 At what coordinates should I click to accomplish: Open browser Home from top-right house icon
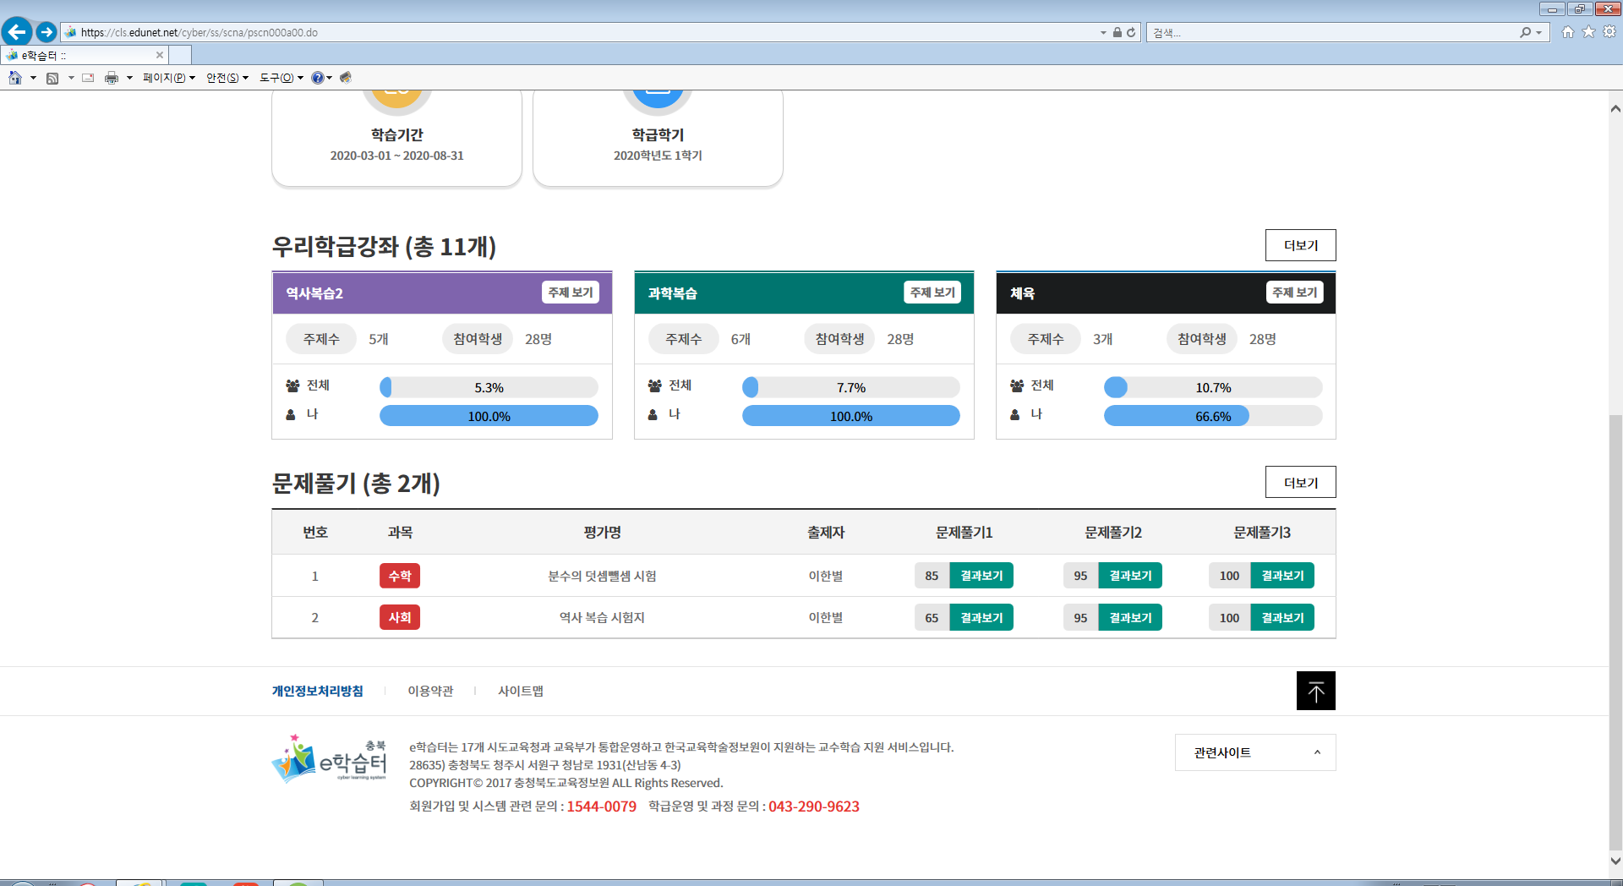(1568, 32)
